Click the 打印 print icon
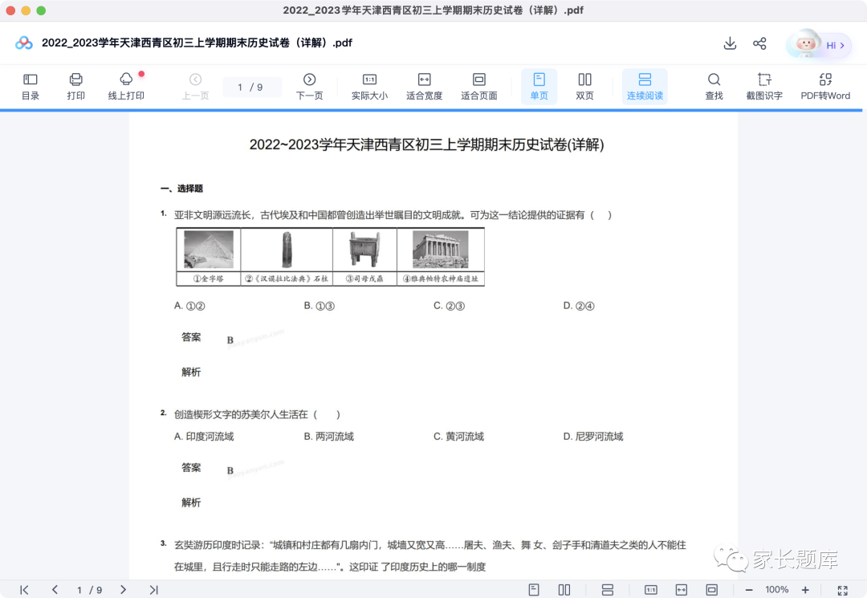Image resolution: width=867 pixels, height=598 pixels. [75, 87]
